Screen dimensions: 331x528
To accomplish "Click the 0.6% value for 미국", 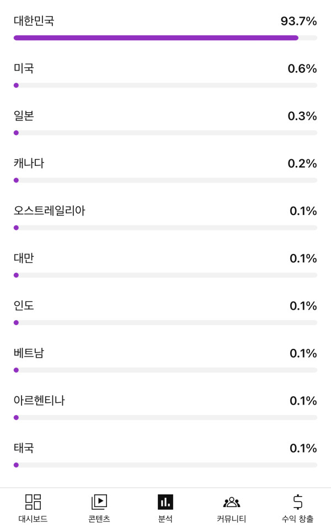I will coord(302,69).
